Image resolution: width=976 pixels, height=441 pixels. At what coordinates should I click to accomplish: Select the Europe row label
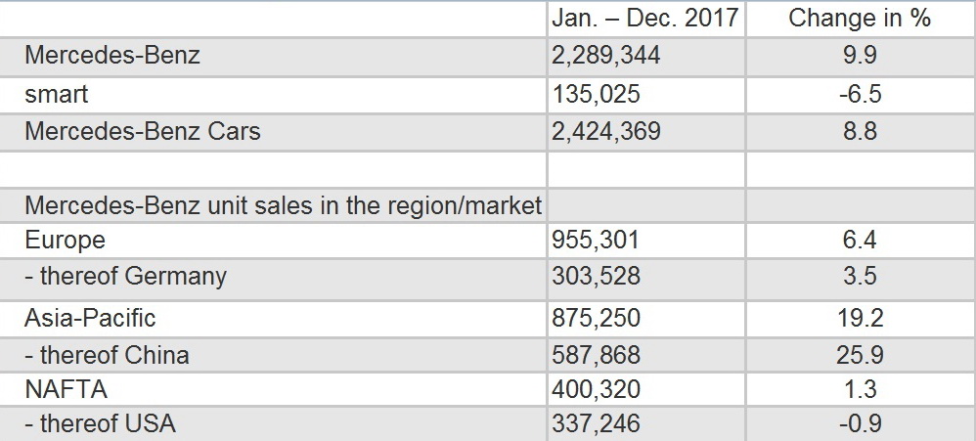tap(65, 241)
